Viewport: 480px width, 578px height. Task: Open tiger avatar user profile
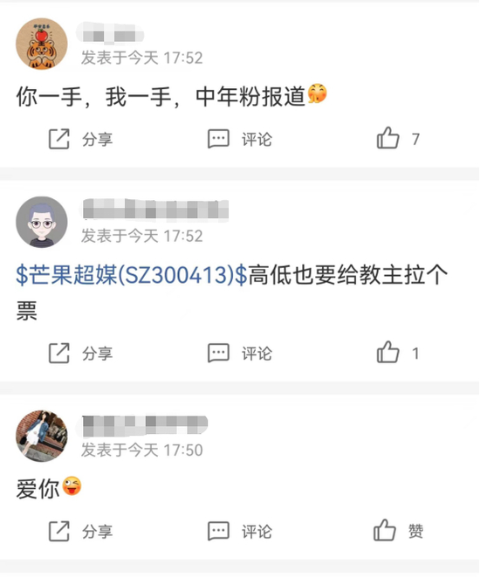click(x=42, y=44)
